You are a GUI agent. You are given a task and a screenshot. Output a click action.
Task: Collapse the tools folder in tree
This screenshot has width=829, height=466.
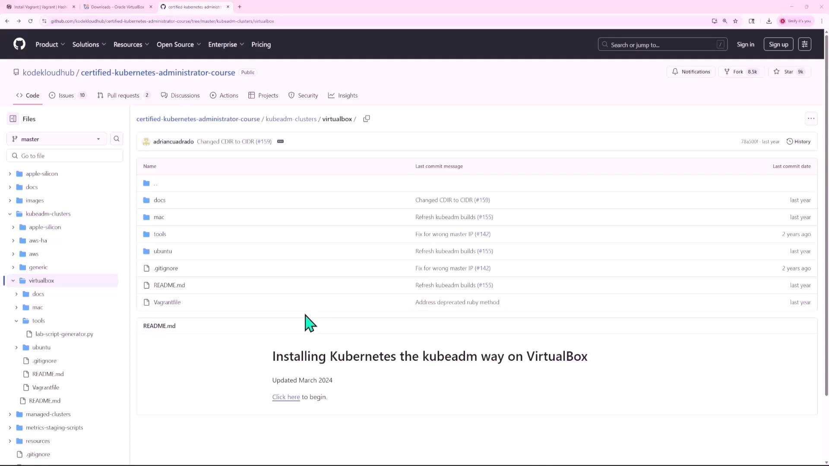point(16,321)
